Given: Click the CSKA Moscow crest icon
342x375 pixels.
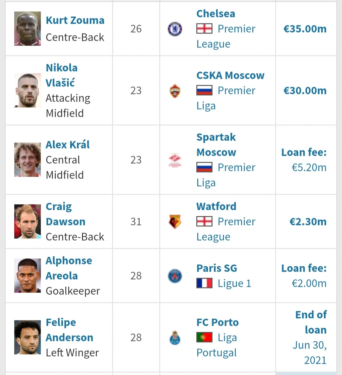Looking at the screenshot, I should (x=175, y=91).
